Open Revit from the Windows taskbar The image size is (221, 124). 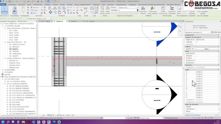coord(49,122)
